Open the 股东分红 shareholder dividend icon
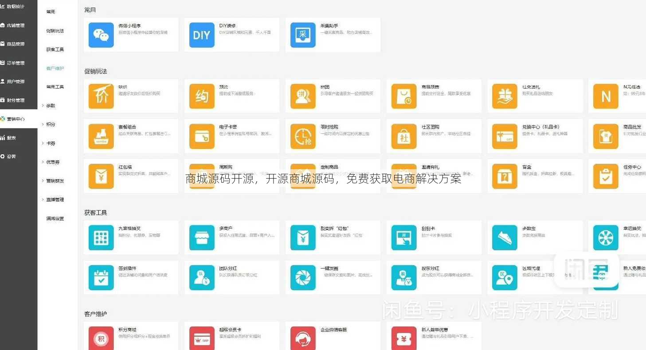Image resolution: width=646 pixels, height=350 pixels. click(x=404, y=277)
